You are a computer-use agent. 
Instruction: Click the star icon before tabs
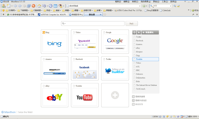(3, 15)
